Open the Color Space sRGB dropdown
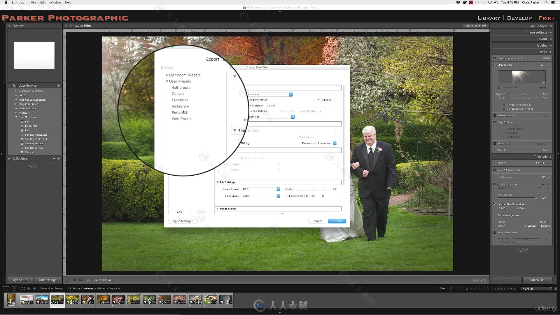Image resolution: width=560 pixels, height=315 pixels. coord(260,196)
